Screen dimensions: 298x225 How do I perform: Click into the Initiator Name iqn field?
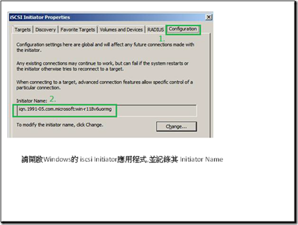(106, 110)
